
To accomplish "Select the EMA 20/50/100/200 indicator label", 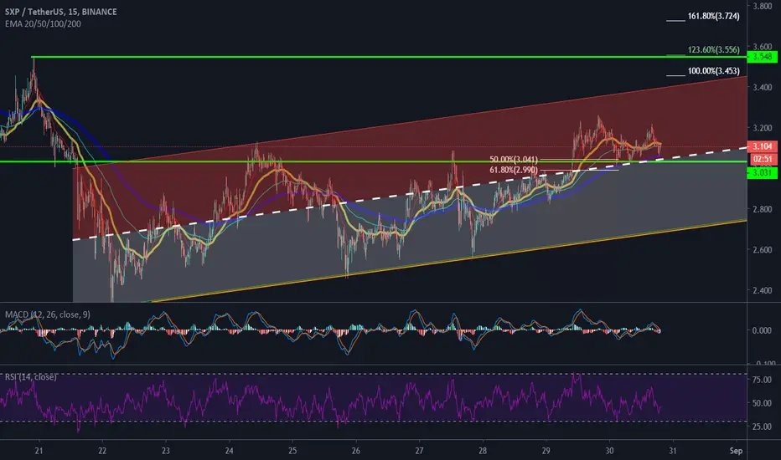I will pos(43,24).
